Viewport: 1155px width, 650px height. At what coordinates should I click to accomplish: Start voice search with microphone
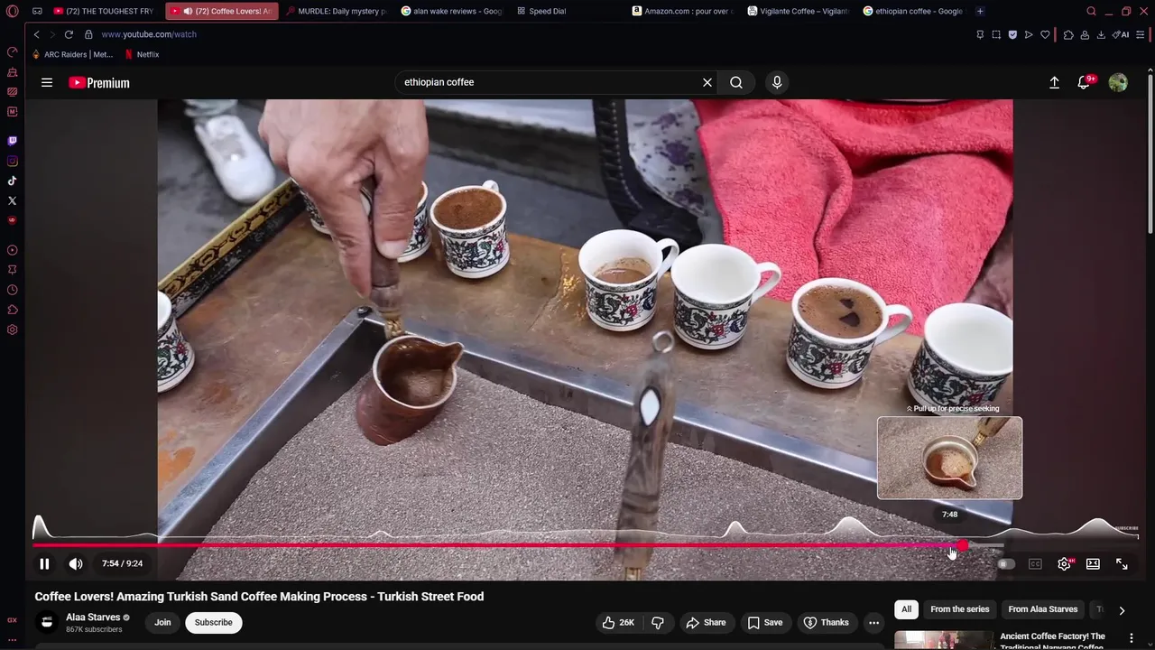(777, 82)
